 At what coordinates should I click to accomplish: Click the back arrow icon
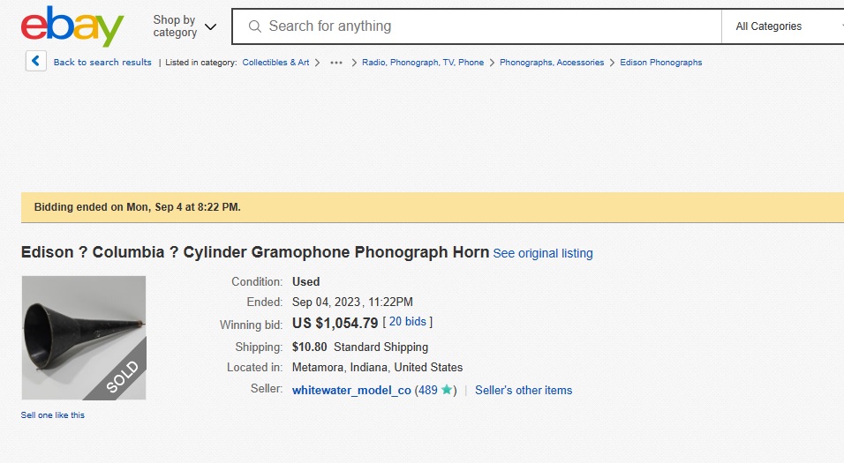(x=35, y=62)
